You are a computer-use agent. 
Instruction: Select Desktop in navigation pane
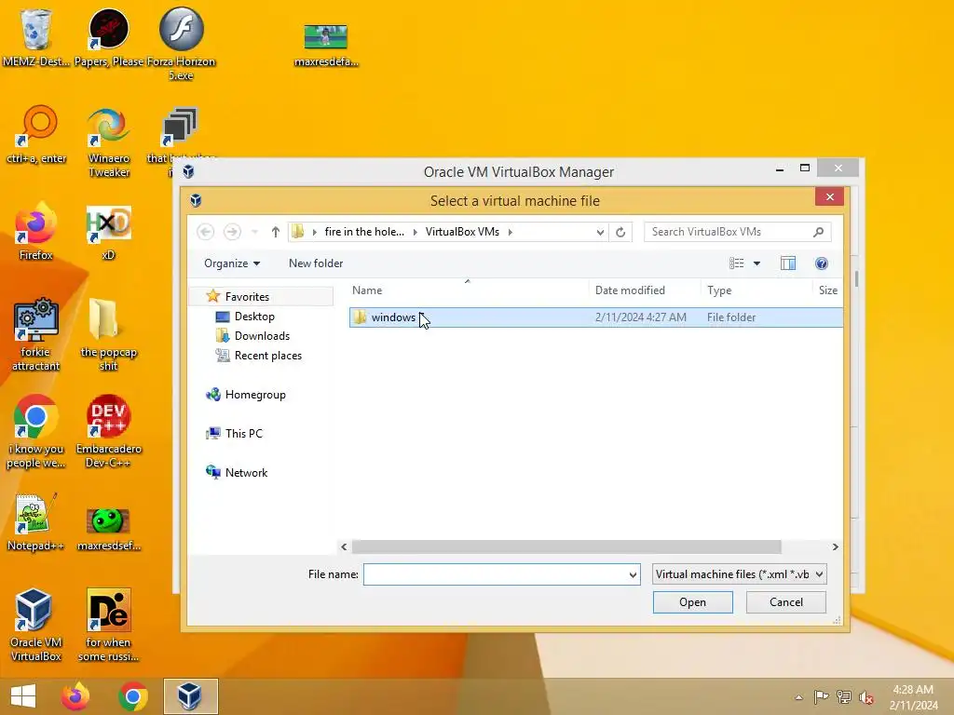click(x=254, y=317)
